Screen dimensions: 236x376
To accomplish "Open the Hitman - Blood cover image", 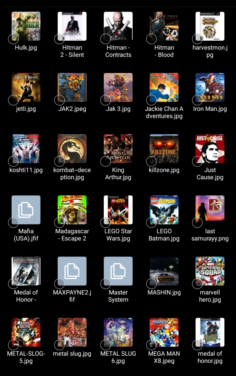I will [164, 26].
